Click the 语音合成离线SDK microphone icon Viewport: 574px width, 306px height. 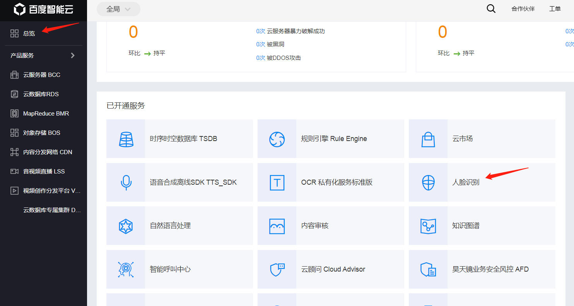(x=126, y=182)
